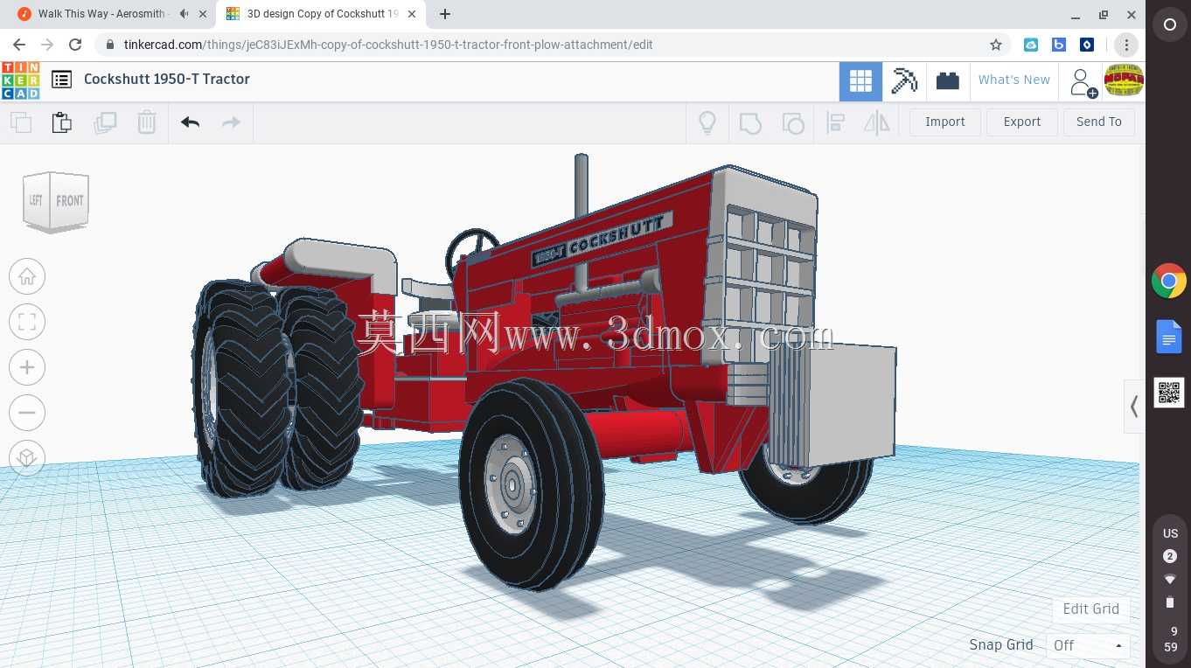Screen dimensions: 1191x668
Task: Open the user profile avatar
Action: [x=1124, y=81]
